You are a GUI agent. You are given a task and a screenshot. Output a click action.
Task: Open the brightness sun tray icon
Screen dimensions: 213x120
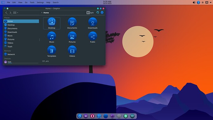coord(203,2)
